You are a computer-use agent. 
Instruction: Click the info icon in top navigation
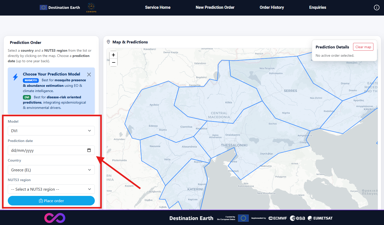coord(376,8)
